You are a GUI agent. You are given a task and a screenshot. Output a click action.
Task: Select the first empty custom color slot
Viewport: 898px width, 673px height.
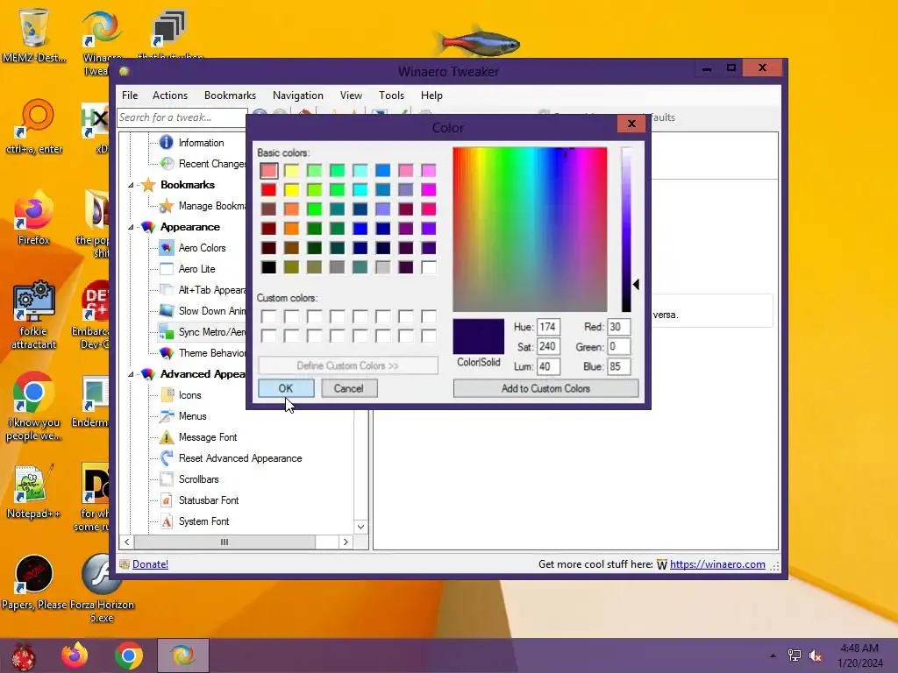[x=268, y=316]
